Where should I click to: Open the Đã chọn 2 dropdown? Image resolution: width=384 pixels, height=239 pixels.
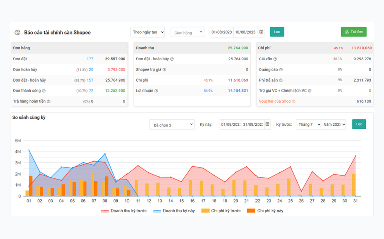[x=172, y=124]
